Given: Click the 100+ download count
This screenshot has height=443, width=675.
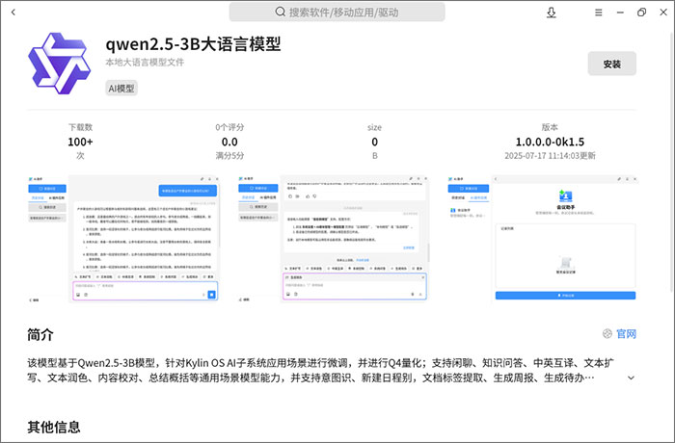Looking at the screenshot, I should point(80,142).
